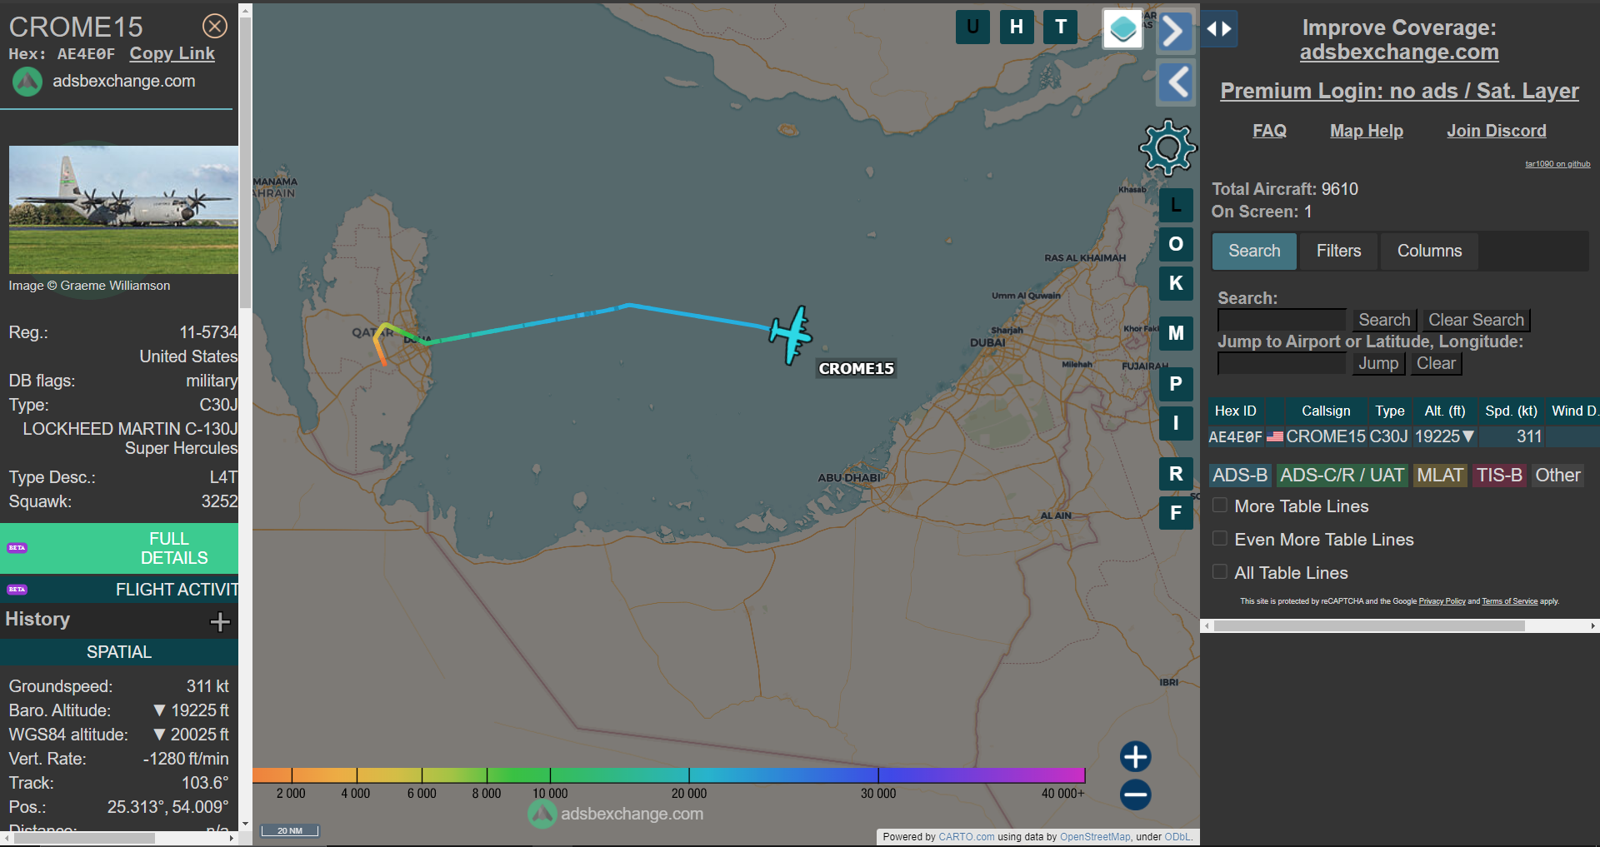1600x847 pixels.
Task: Click the U map toggle button
Action: (x=972, y=27)
